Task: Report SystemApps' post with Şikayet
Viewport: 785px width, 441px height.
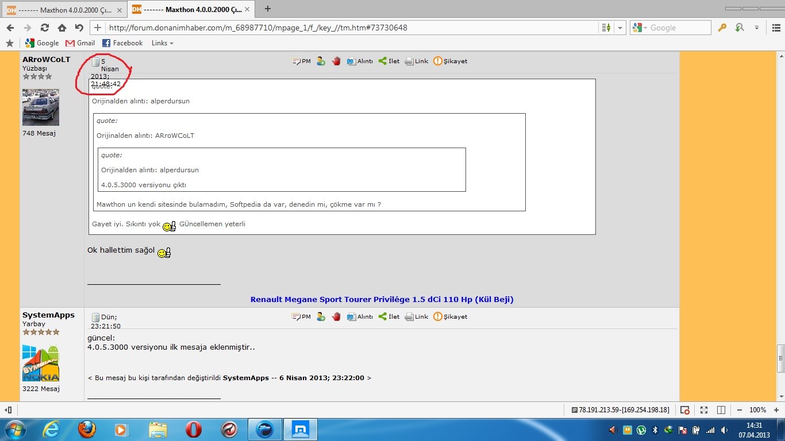Action: [450, 316]
